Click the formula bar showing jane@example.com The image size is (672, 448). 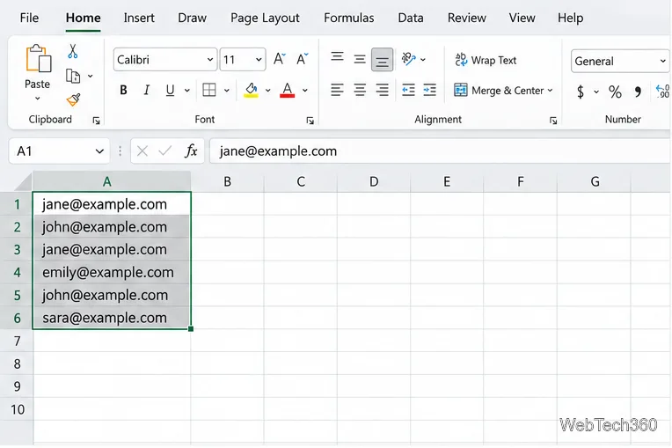point(439,151)
